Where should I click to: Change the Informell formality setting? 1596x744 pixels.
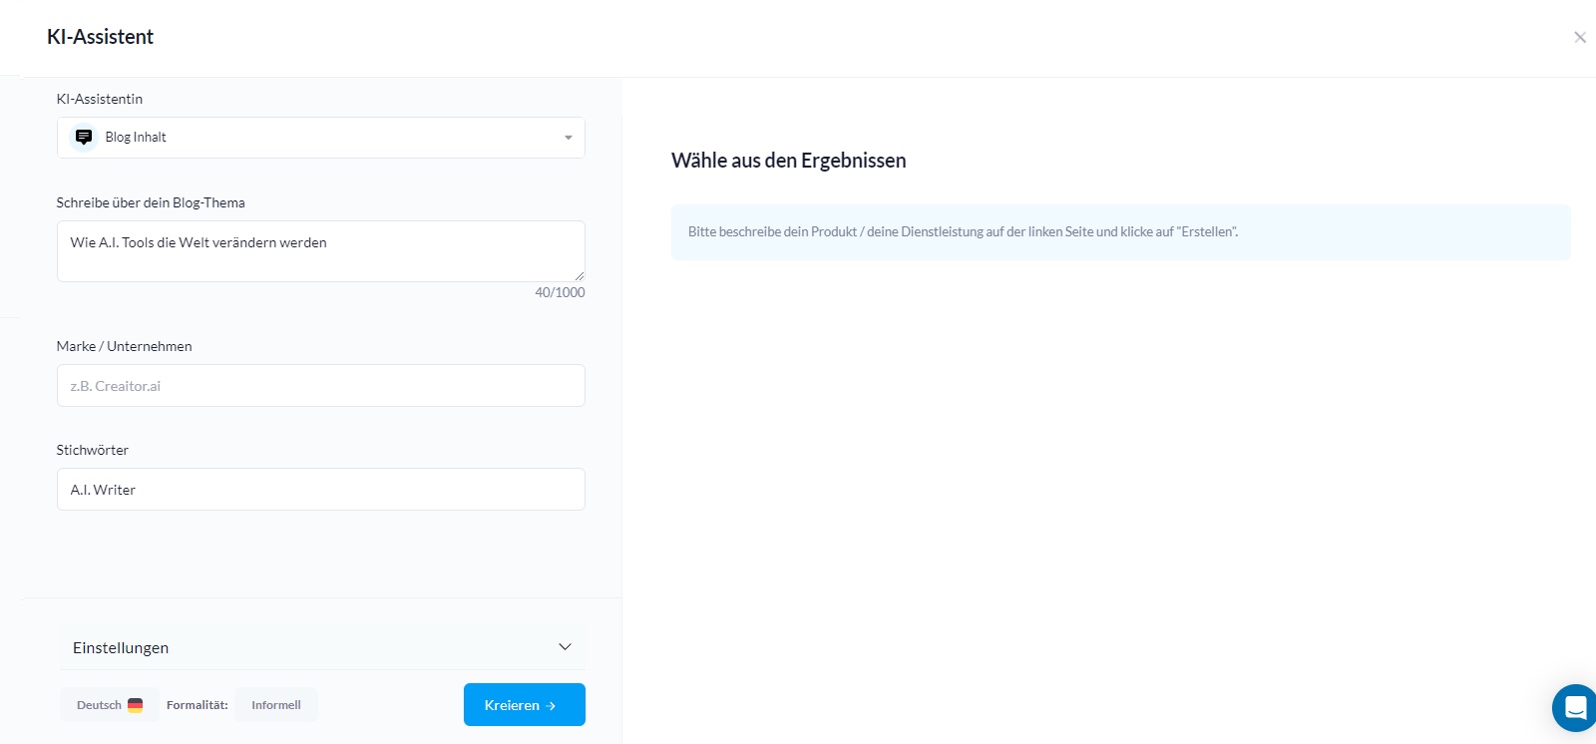(x=276, y=705)
